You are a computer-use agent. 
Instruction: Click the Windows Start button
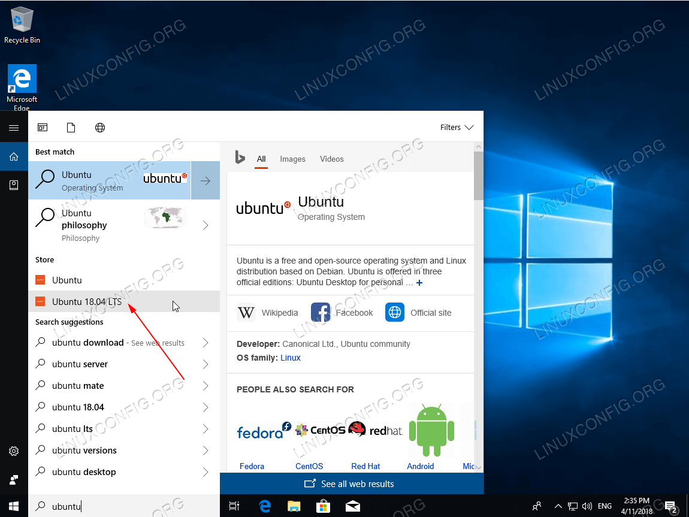(14, 506)
